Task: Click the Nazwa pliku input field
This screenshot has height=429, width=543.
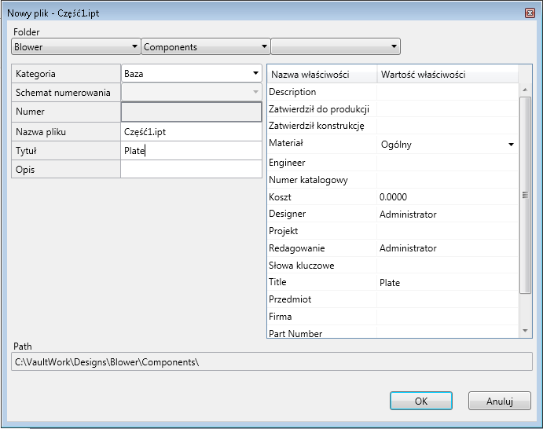Action: pyautogui.click(x=191, y=132)
